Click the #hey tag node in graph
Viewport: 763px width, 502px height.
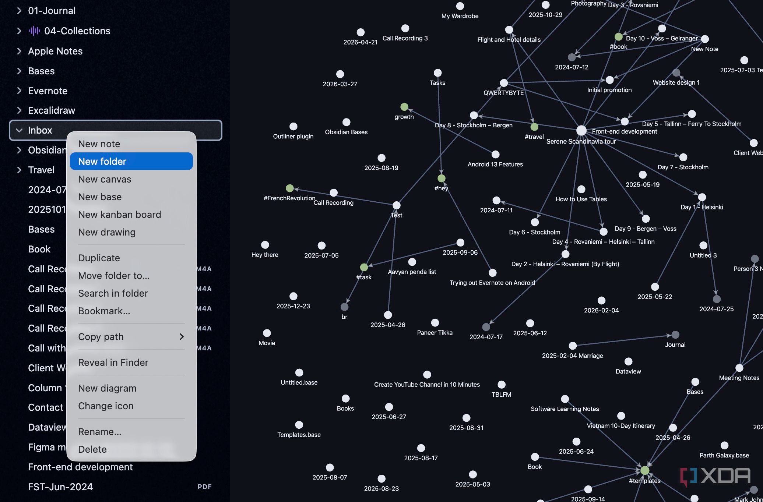[x=442, y=178]
